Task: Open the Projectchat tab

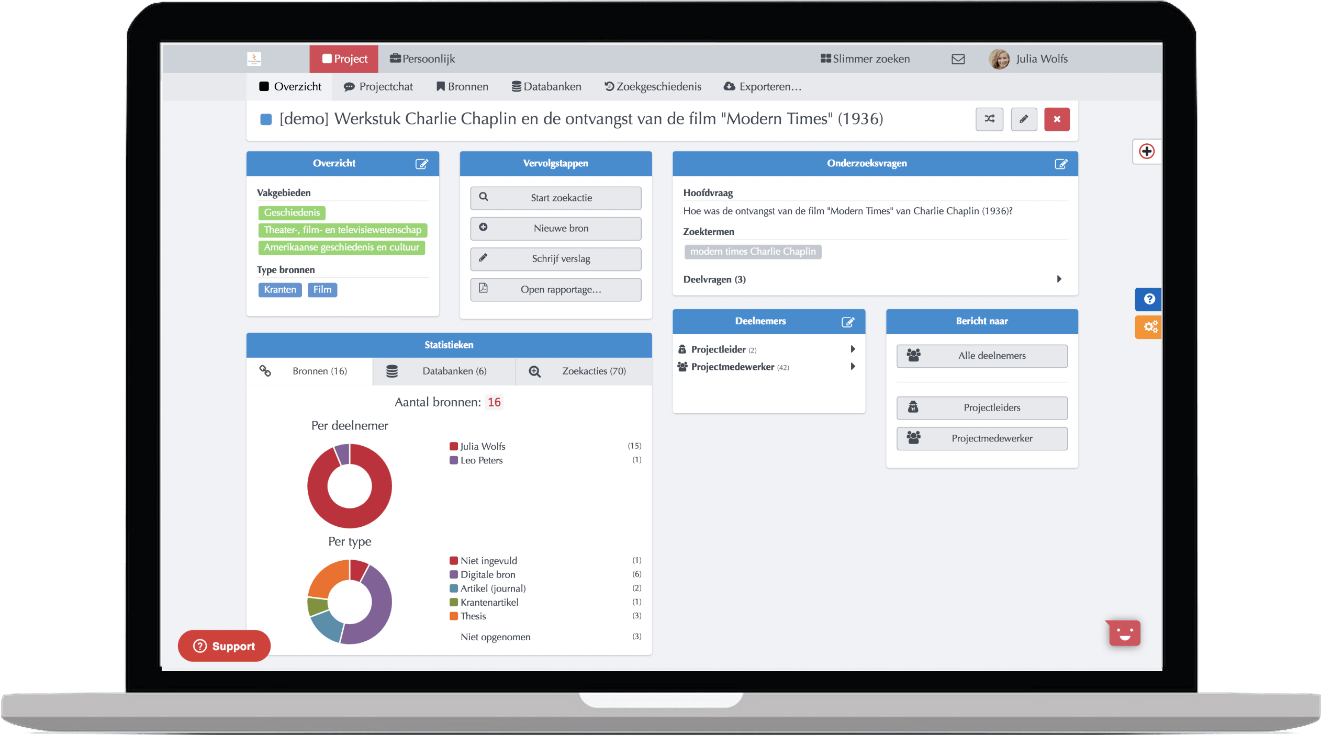Action: (378, 87)
